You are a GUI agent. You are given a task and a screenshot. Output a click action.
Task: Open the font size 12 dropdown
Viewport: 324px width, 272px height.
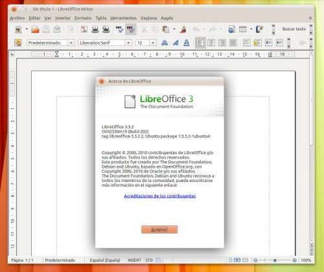coord(153,43)
